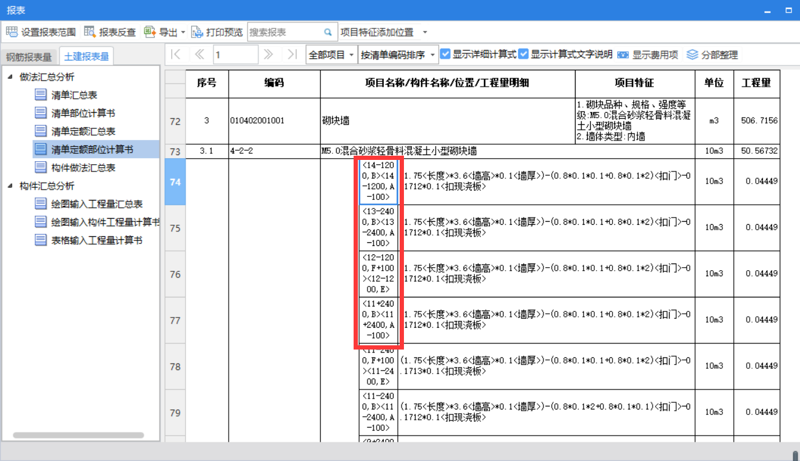Image resolution: width=800 pixels, height=461 pixels.
Task: Toggle 显示计算式文字说明 checkbox
Action: click(523, 54)
